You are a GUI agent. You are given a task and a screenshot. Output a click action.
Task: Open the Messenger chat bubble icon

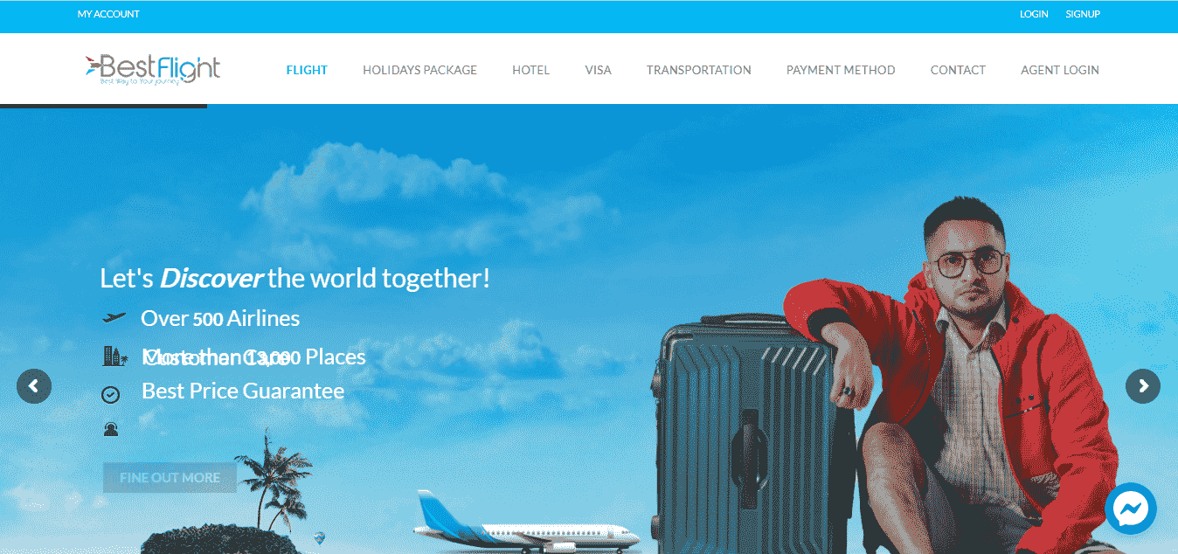(1131, 509)
